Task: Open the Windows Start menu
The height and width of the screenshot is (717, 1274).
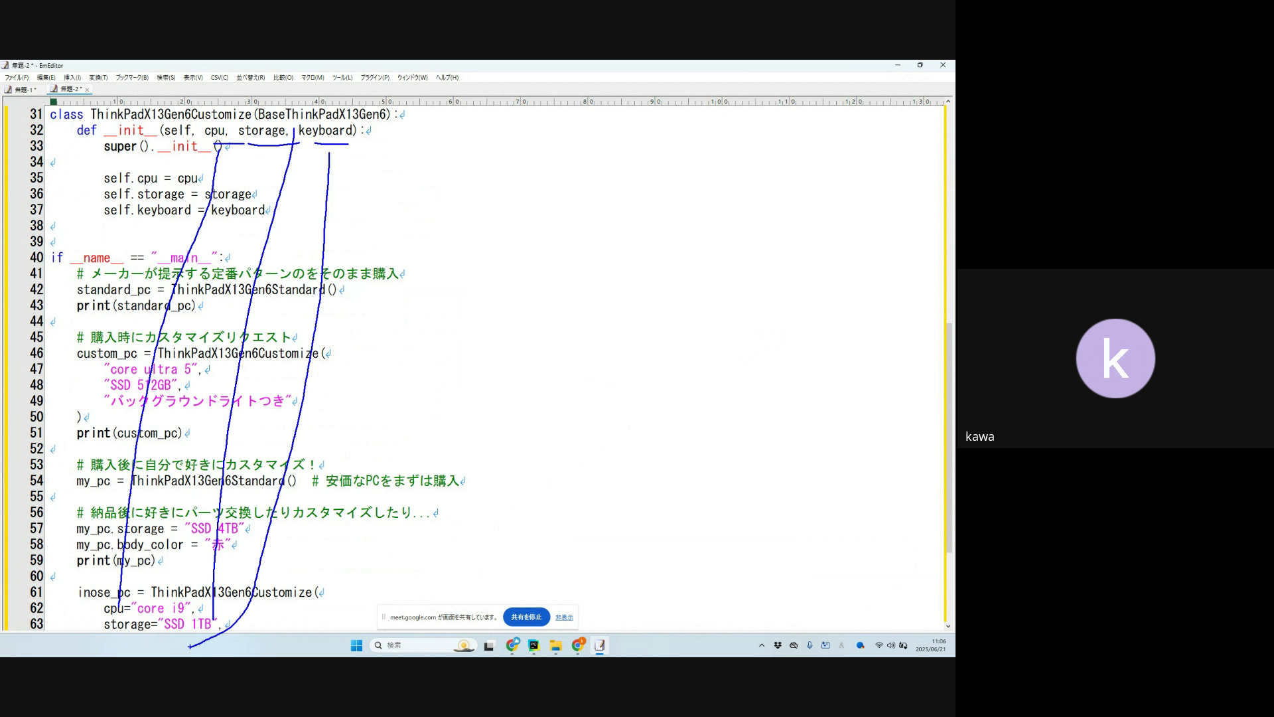Action: pos(356,645)
